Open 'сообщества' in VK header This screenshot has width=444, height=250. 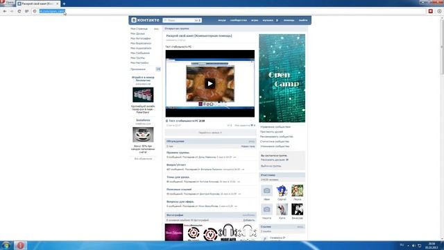(239, 20)
